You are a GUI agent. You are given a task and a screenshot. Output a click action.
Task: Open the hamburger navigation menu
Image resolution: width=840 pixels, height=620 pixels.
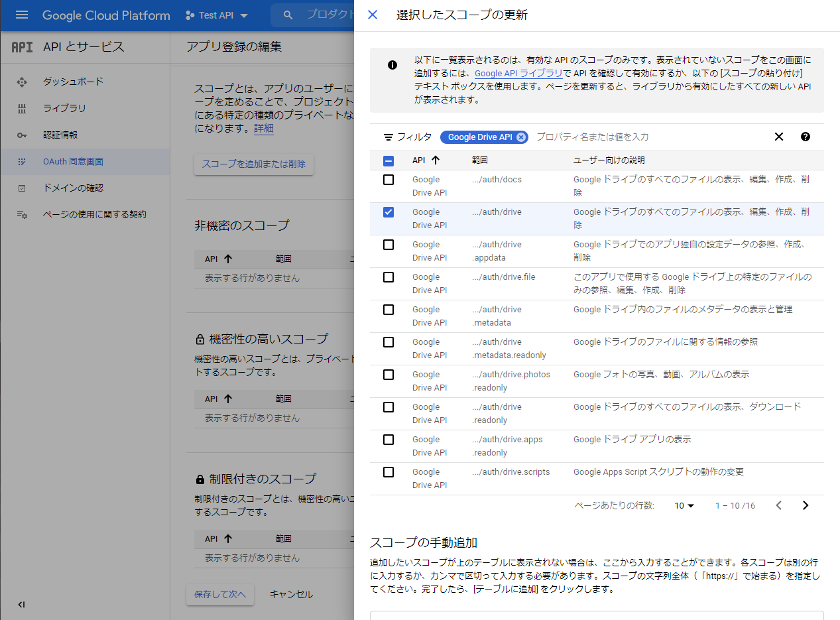[x=22, y=15]
